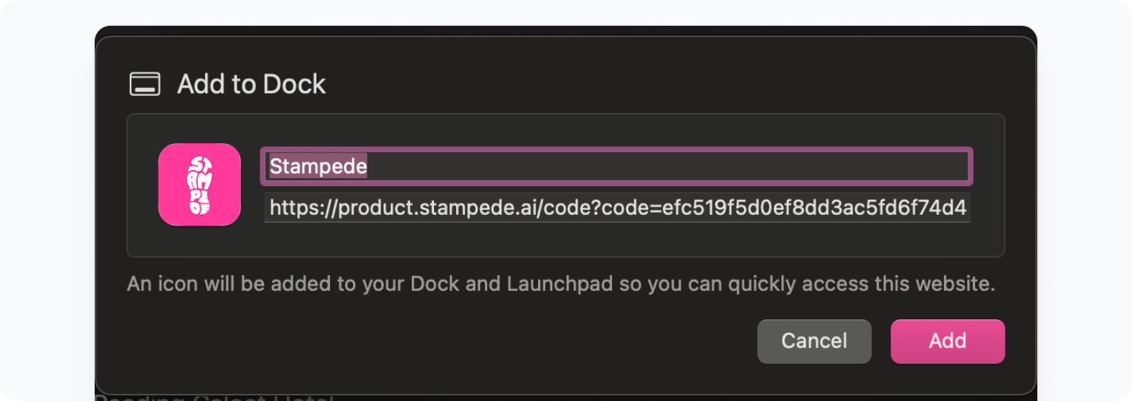Click the highlighted Stampede text selection

pyautogui.click(x=318, y=166)
